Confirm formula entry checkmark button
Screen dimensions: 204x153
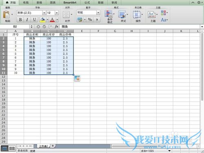click(44, 27)
